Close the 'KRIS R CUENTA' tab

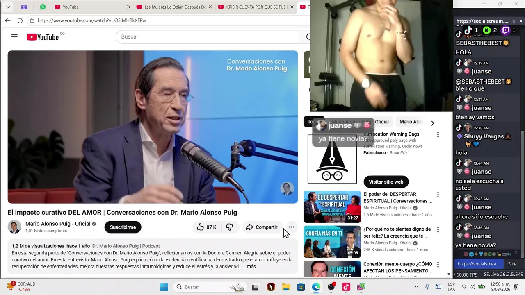(292, 7)
